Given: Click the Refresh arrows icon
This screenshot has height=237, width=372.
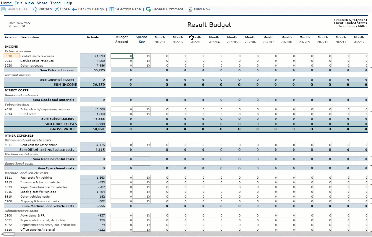Looking at the screenshot, I should (35, 9).
